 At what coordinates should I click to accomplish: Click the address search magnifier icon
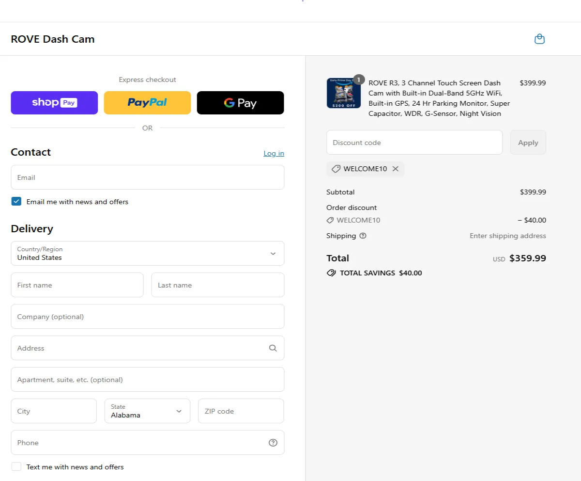[273, 348]
